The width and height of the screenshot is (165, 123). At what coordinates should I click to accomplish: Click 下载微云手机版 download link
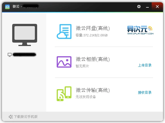pyautogui.click(x=26, y=117)
